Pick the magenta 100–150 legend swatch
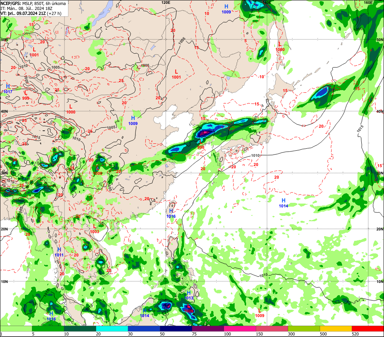384x337 pixels. tap(240, 329)
